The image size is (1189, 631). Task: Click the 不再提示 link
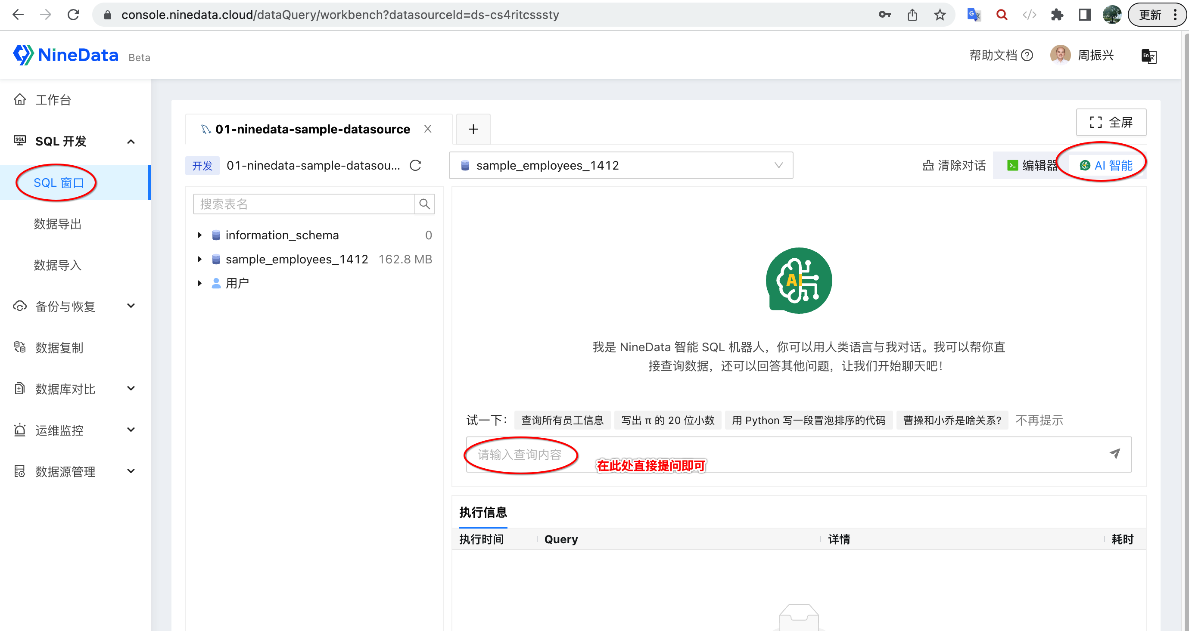(x=1040, y=420)
